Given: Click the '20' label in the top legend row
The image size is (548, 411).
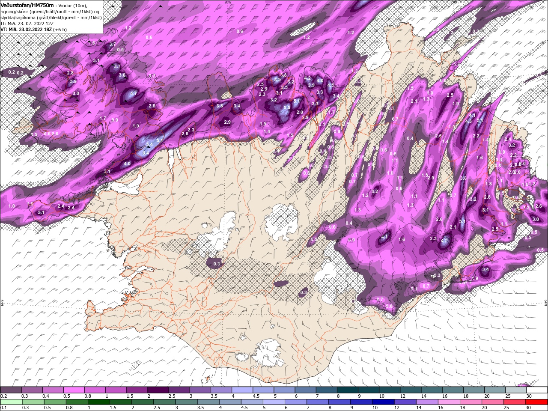Looking at the screenshot, I should tap(487, 396).
